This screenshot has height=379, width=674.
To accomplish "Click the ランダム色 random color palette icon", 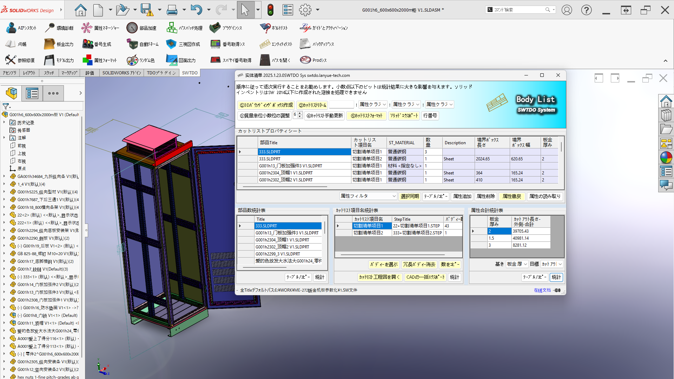I will tap(132, 60).
